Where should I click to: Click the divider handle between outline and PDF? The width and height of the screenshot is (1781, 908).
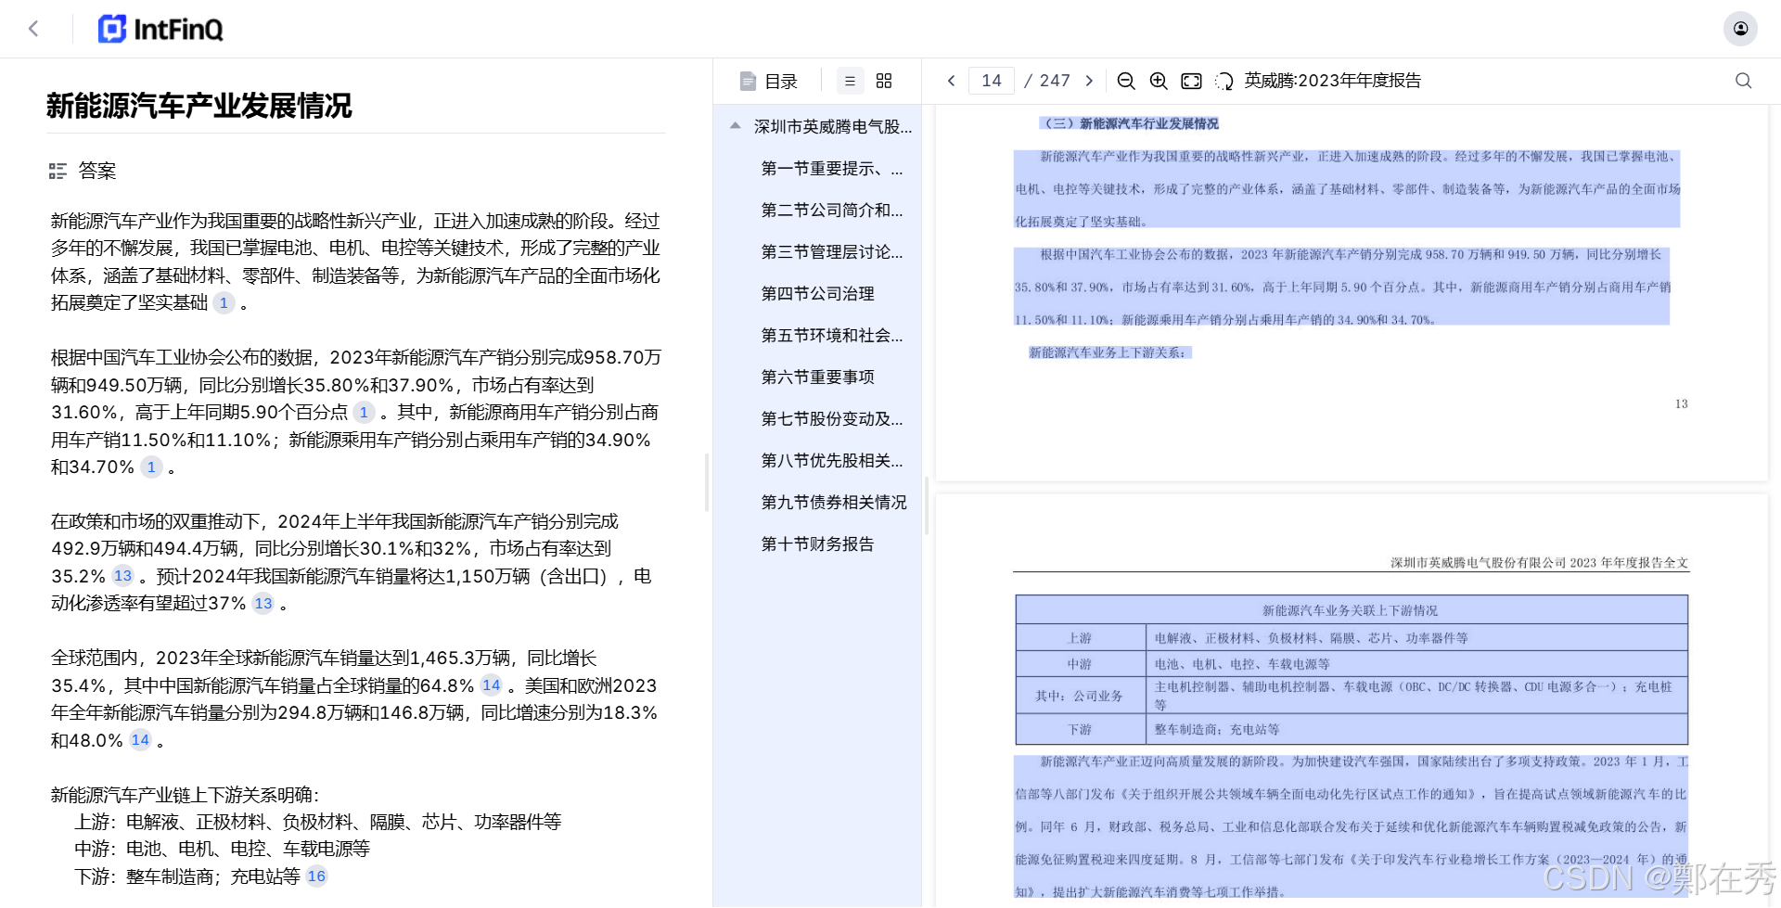click(x=927, y=505)
